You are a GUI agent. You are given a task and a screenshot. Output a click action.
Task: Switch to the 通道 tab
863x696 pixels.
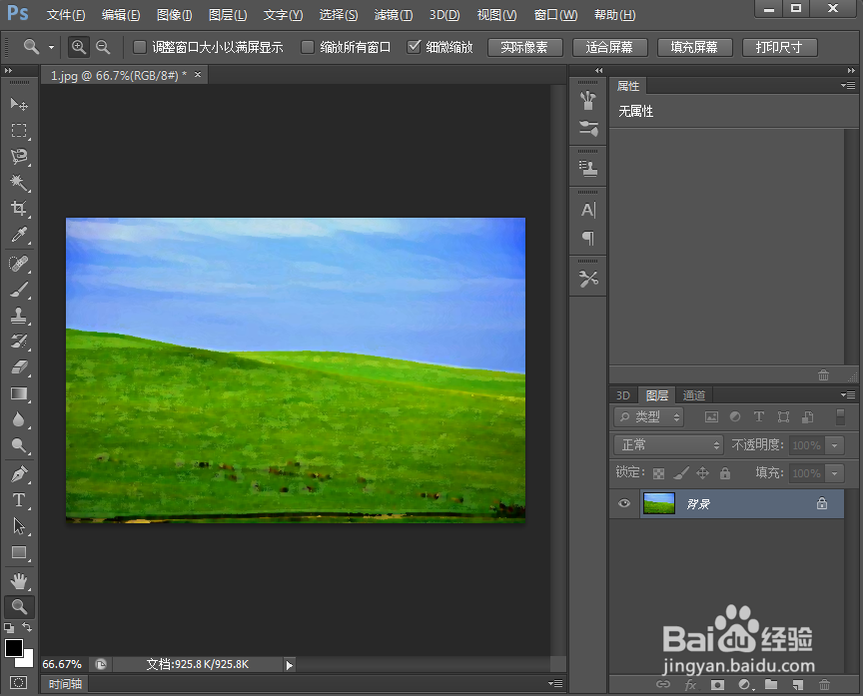[x=693, y=394]
